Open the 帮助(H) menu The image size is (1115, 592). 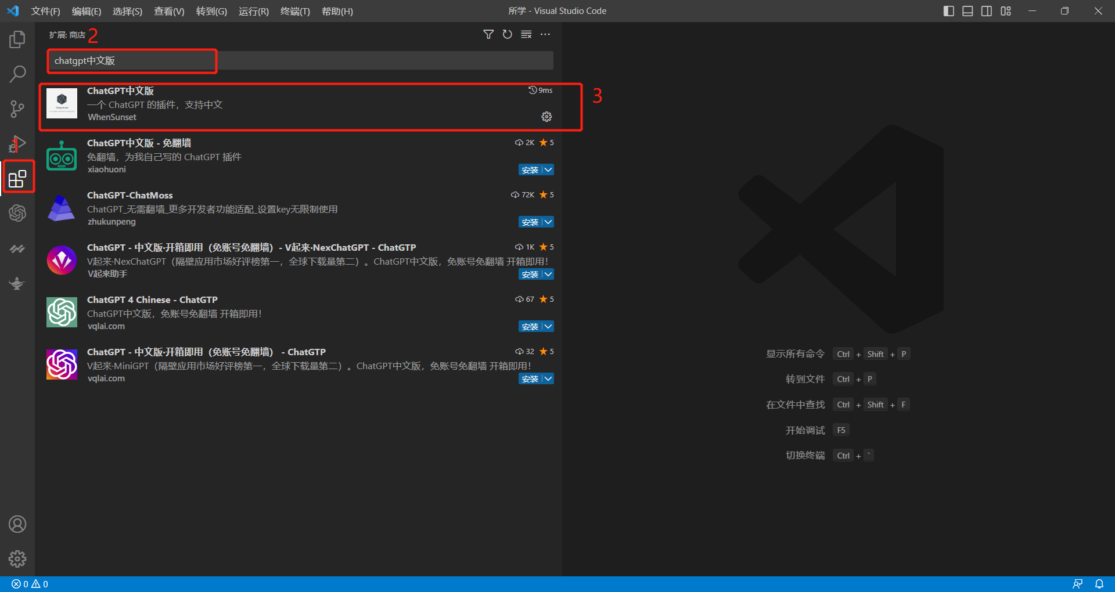pyautogui.click(x=337, y=11)
